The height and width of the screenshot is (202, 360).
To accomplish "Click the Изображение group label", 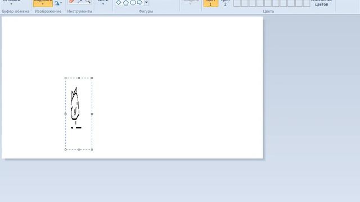I will (x=48, y=11).
